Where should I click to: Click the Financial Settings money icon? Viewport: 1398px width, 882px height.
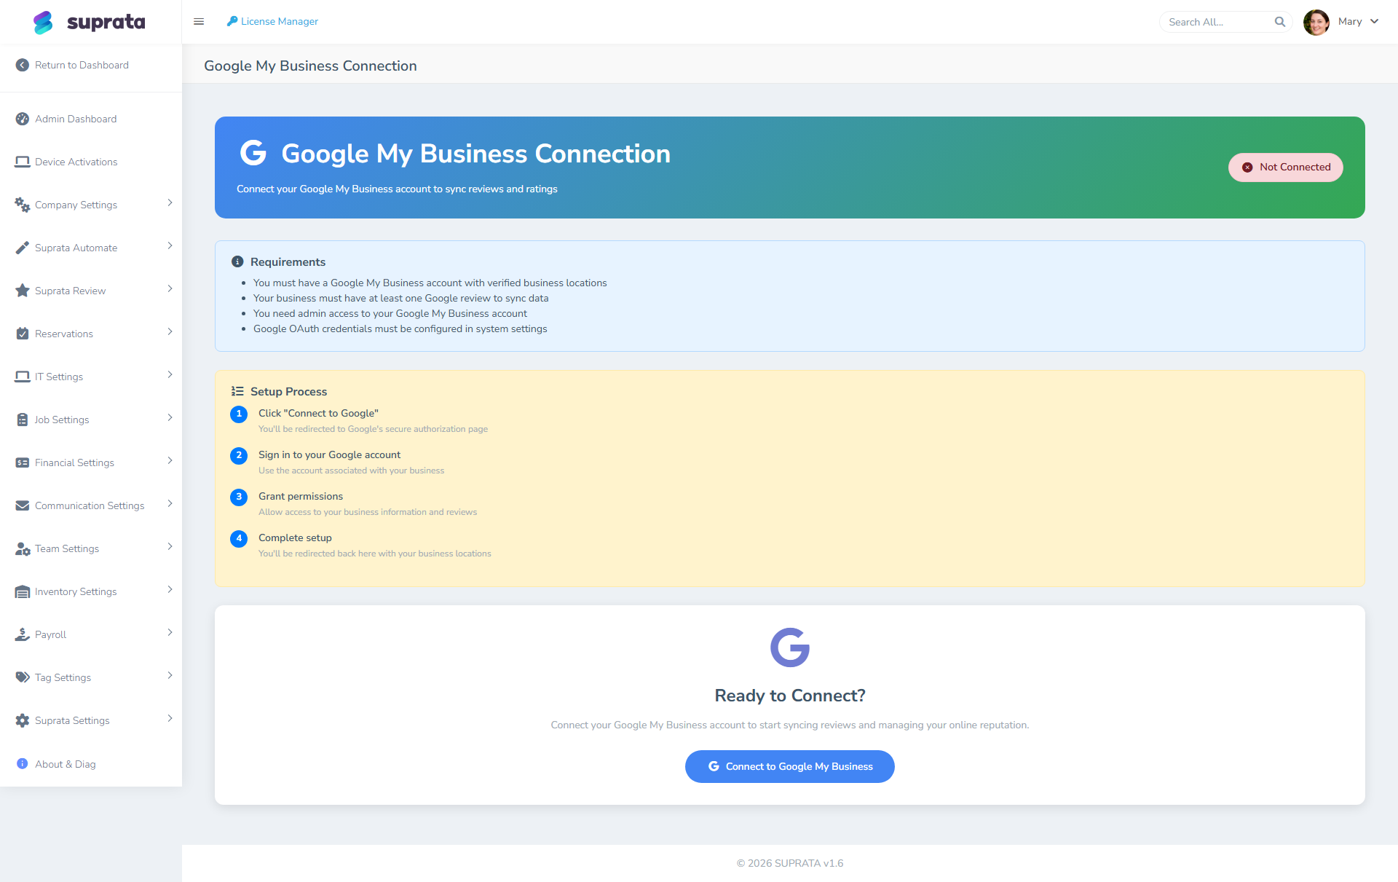23,462
